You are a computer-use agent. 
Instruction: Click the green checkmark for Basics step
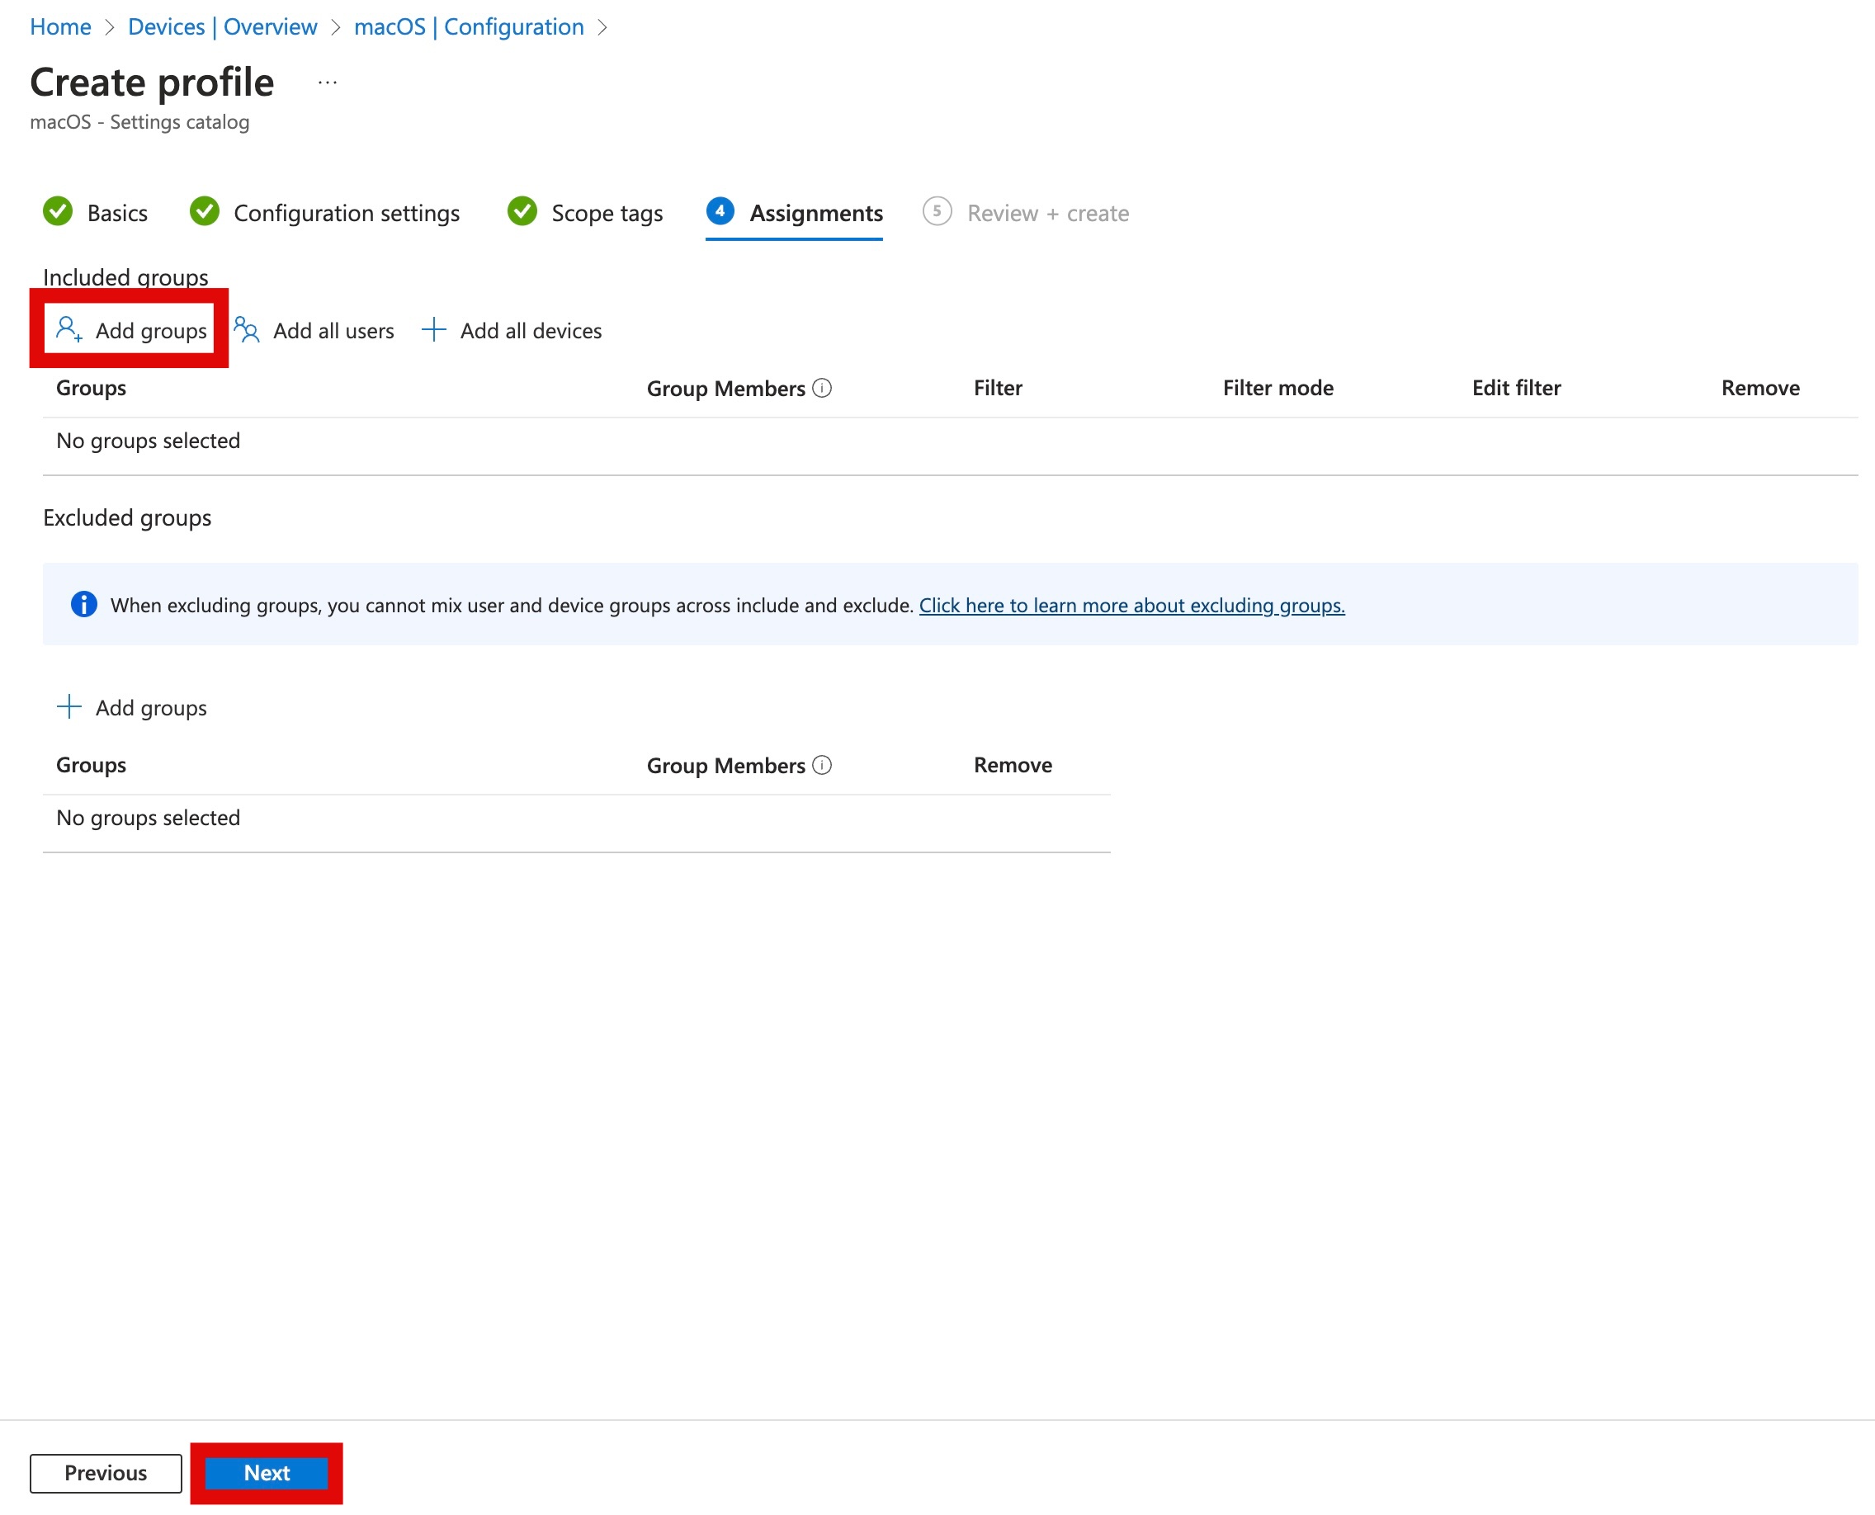click(x=58, y=211)
